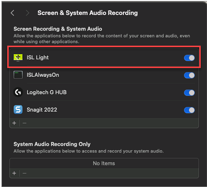Disable screen recording for ISL Light
Viewport: 207px width, 187px height.
(189, 58)
